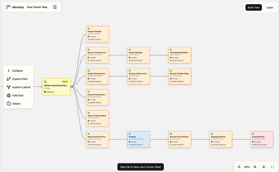Select the Director of Investments card
The width and height of the screenshot is (279, 172).
point(180,140)
